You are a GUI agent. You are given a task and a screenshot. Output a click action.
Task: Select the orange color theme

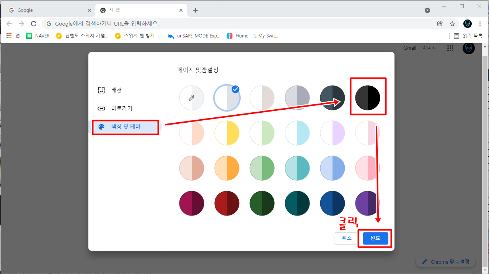(227, 168)
